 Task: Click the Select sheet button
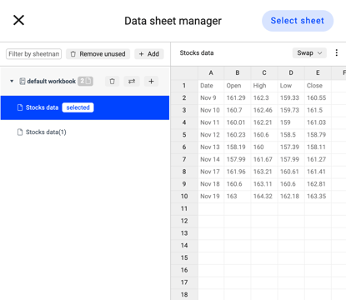pyautogui.click(x=298, y=21)
